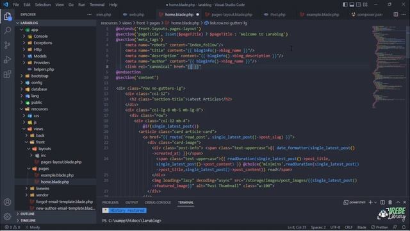Split the terminal panel
The image size is (410, 231).
point(382,202)
